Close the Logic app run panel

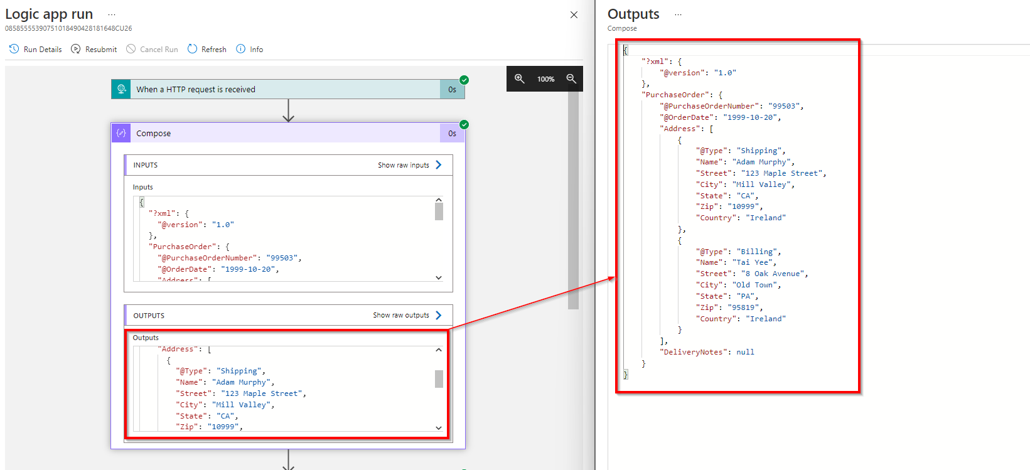(x=574, y=14)
